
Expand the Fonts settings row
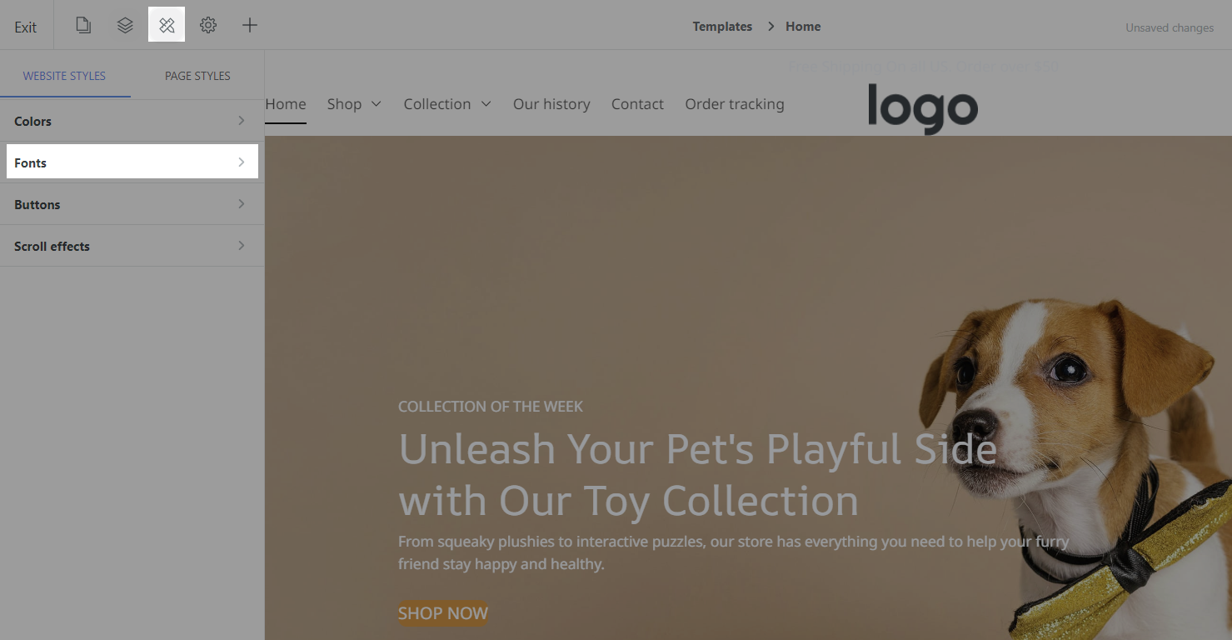132,162
